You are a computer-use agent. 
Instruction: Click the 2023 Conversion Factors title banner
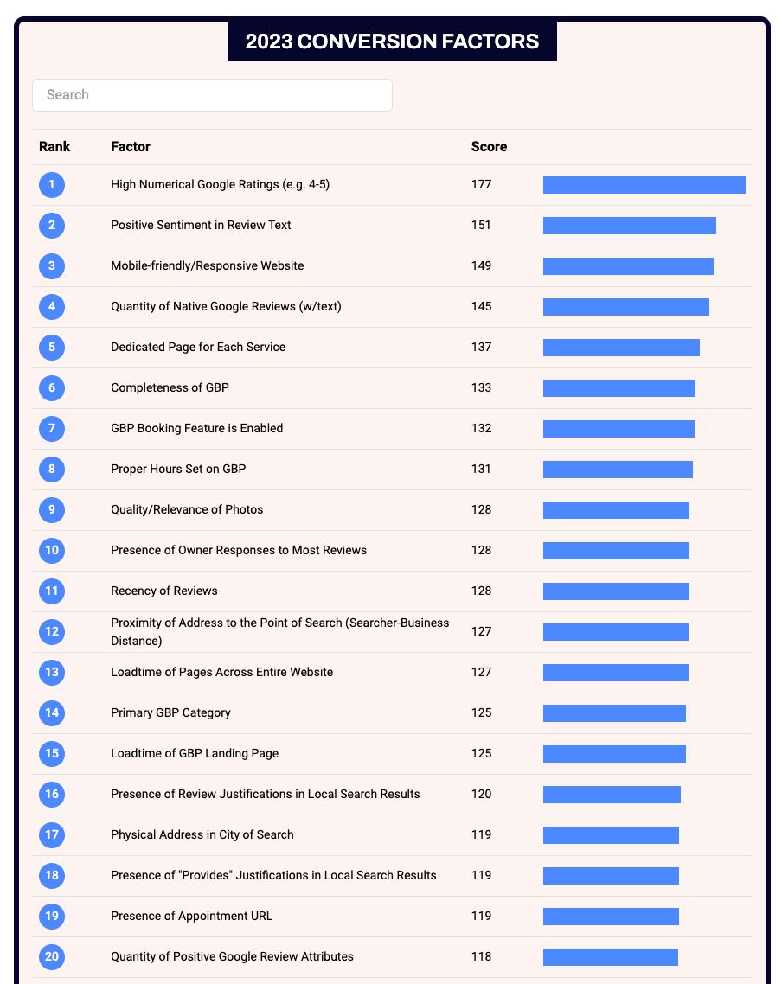point(392,42)
